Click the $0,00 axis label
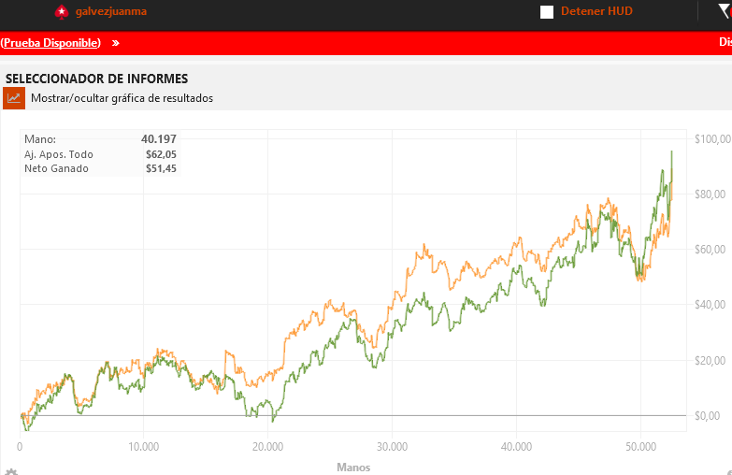Image resolution: width=732 pixels, height=475 pixels. pos(708,415)
